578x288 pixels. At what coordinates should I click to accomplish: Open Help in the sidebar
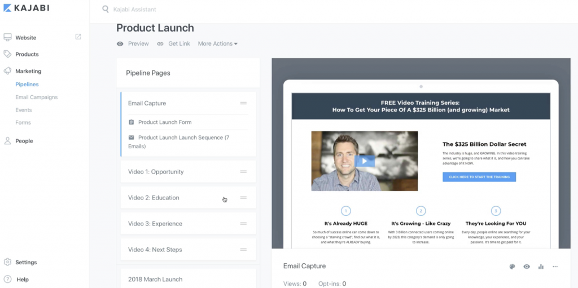point(23,280)
